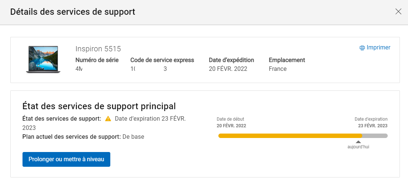
Task: Click the gray remaining portion of support bar
Action: 375,136
